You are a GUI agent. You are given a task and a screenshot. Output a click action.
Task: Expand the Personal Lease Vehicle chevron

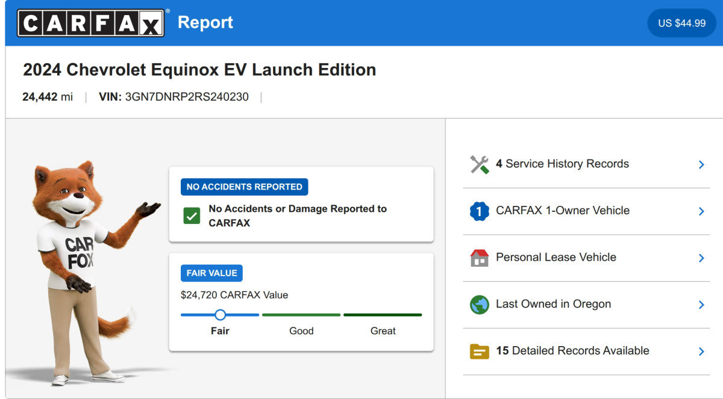tap(701, 258)
